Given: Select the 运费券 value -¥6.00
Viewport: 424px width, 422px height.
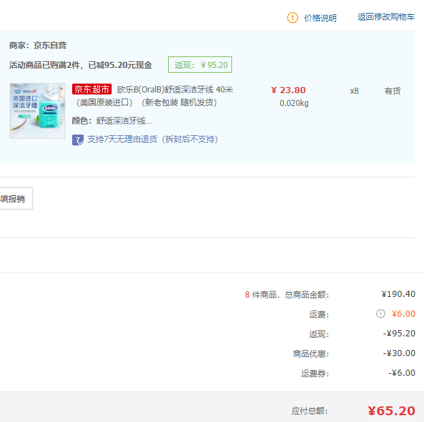Looking at the screenshot, I should [402, 373].
